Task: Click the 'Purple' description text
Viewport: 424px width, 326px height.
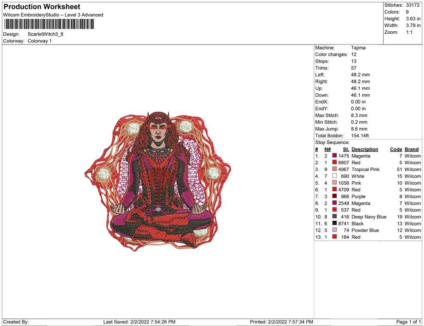Action: [358, 196]
